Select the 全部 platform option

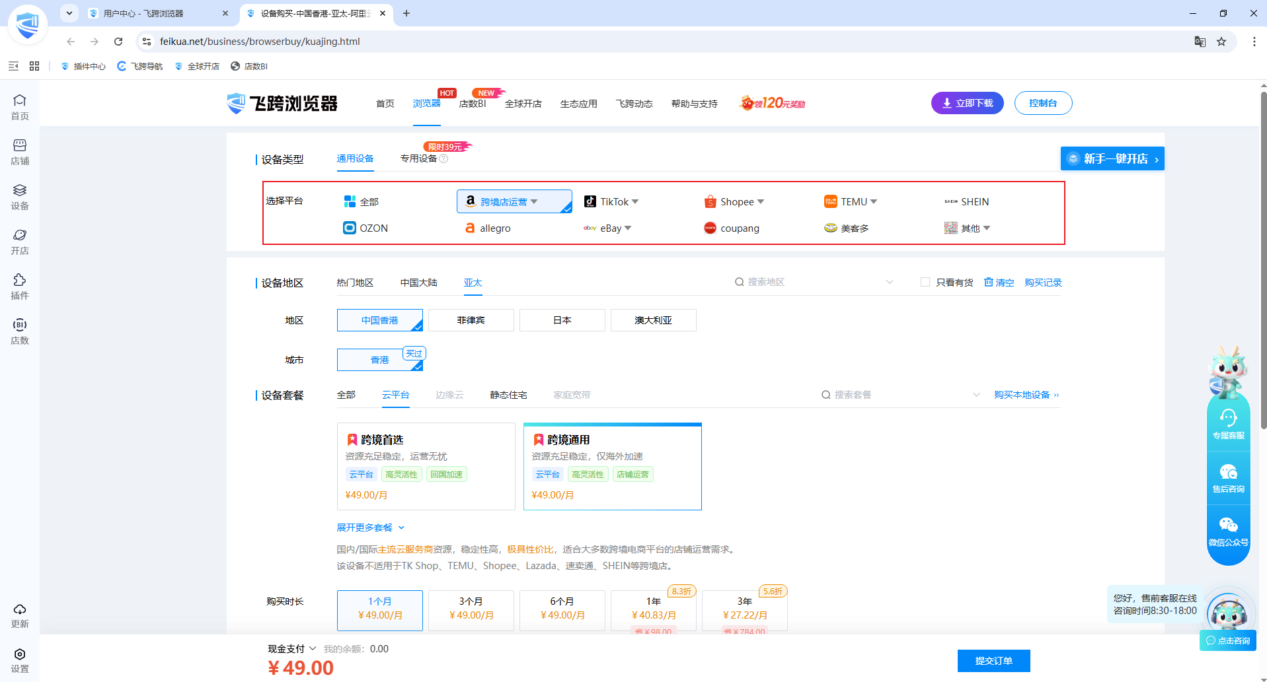click(362, 201)
